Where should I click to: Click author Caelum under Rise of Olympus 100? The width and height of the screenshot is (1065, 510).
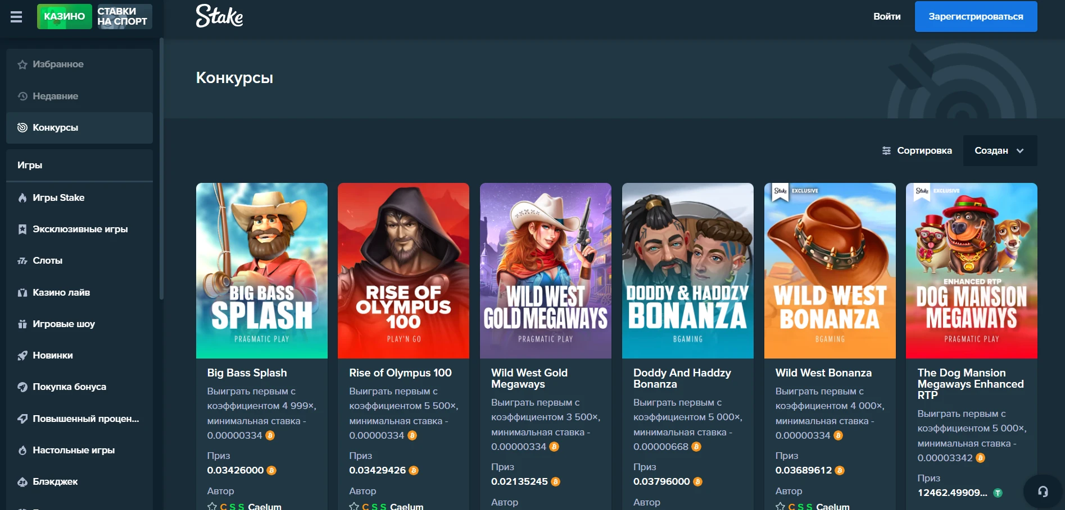407,506
